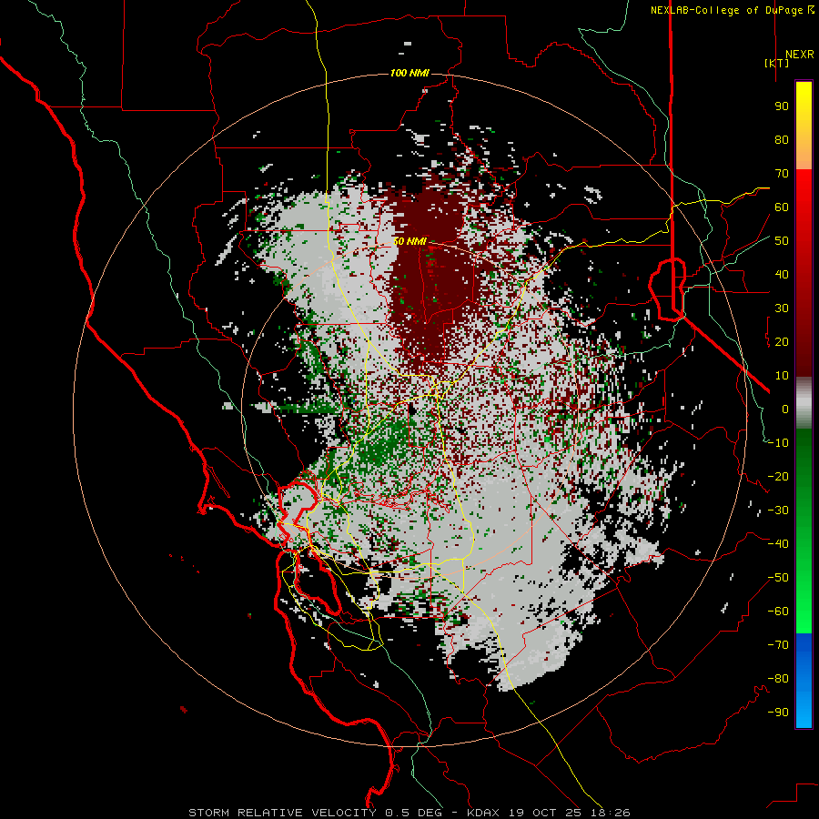This screenshot has width=819, height=819.
Task: Click the 18:26 timestamp in footer
Action: 609,813
